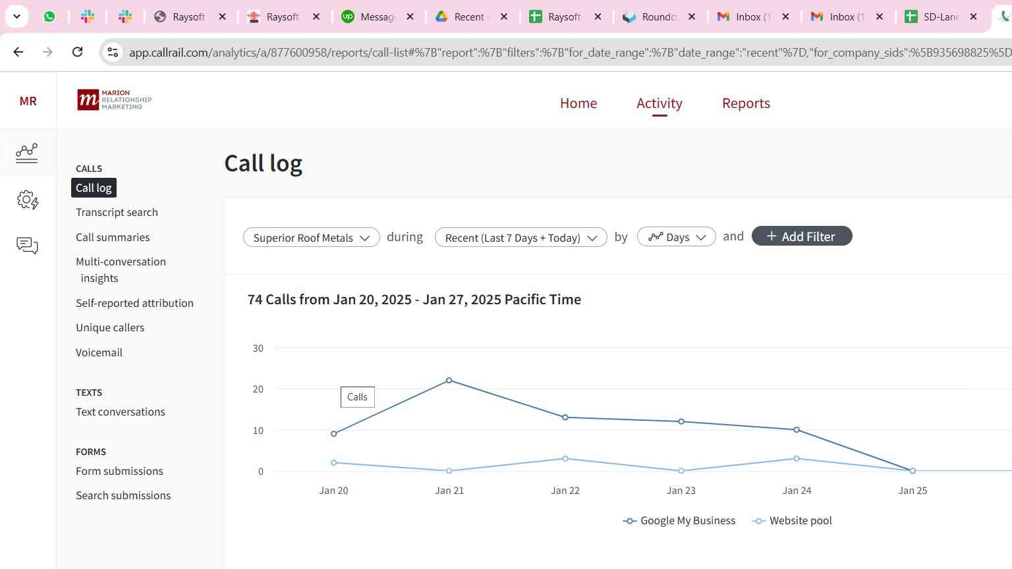This screenshot has height=569, width=1012.
Task: Click the Jan 22 Google My Business data point
Action: point(565,417)
